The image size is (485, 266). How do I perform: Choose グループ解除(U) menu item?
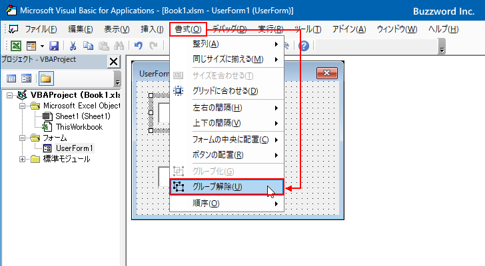pos(227,187)
